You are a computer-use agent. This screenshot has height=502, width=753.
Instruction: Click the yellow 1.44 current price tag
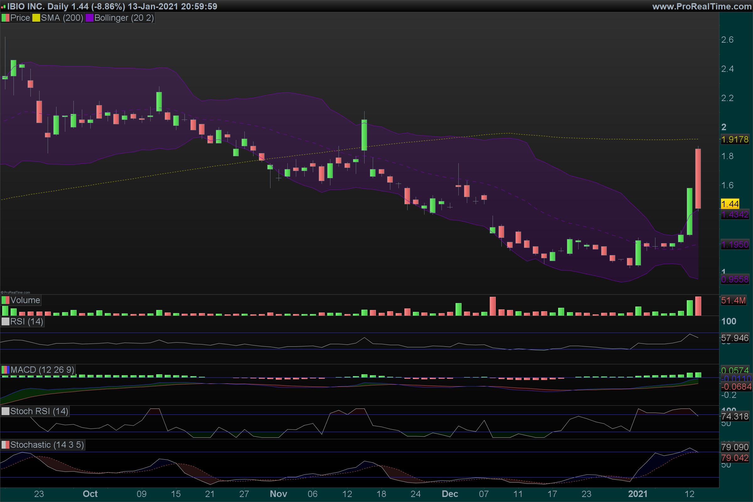[730, 204]
